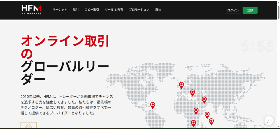Open the 取引 menu
280x129 pixels.
76,10
